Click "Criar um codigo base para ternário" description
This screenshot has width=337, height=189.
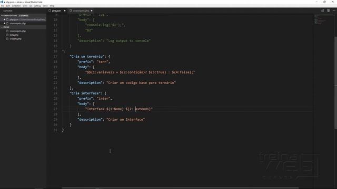[141, 83]
